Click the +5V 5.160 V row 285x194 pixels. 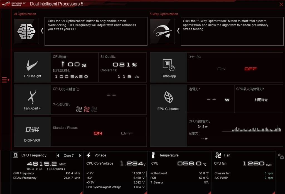116,178
